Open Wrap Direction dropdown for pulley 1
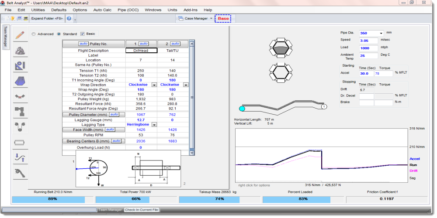Viewport: 437px width, 218px height. [x=154, y=85]
